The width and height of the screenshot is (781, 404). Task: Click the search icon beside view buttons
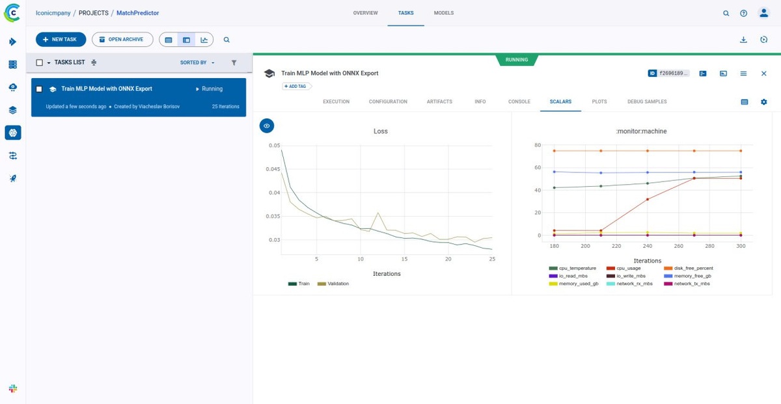(x=226, y=40)
